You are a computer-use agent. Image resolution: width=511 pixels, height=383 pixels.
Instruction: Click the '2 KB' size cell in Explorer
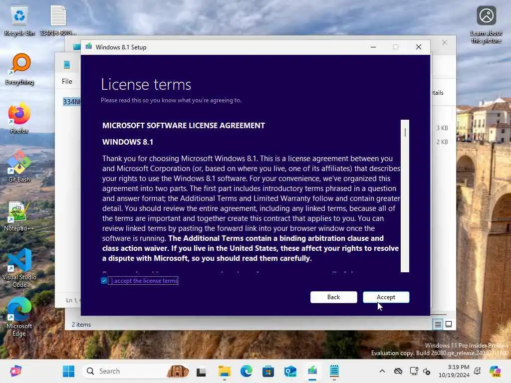tap(442, 142)
